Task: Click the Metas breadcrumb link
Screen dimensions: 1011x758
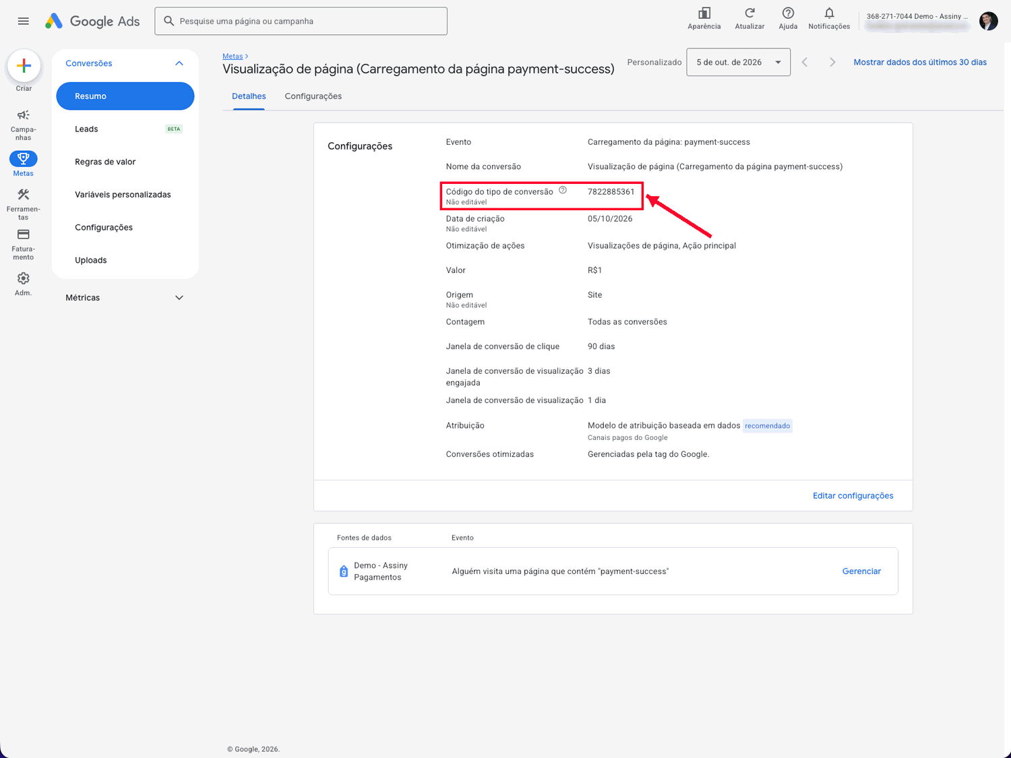Action: (x=233, y=56)
